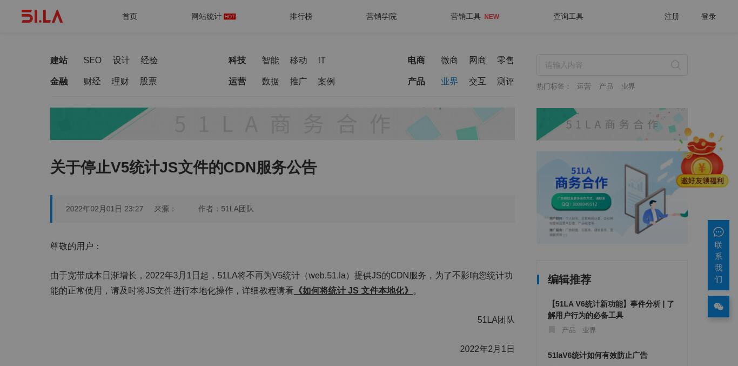
Task: Open the 移动 subcategory
Action: pos(298,61)
